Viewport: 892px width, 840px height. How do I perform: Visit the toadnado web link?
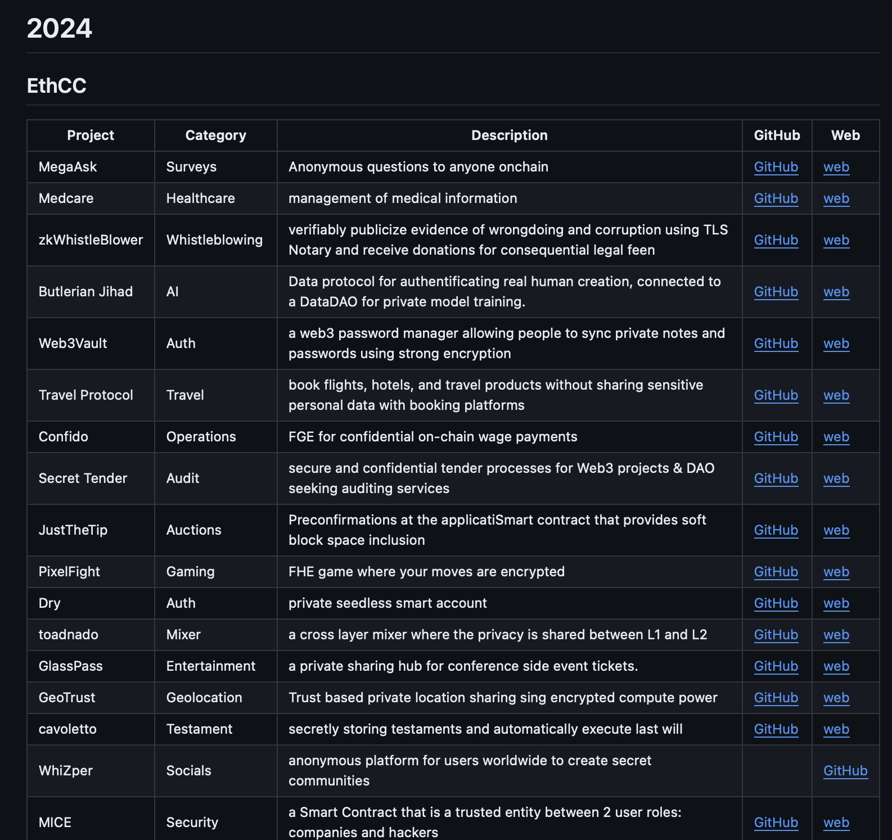click(x=836, y=635)
